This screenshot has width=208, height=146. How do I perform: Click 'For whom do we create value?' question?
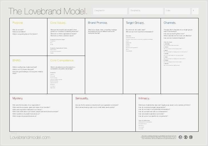[x=135, y=30]
